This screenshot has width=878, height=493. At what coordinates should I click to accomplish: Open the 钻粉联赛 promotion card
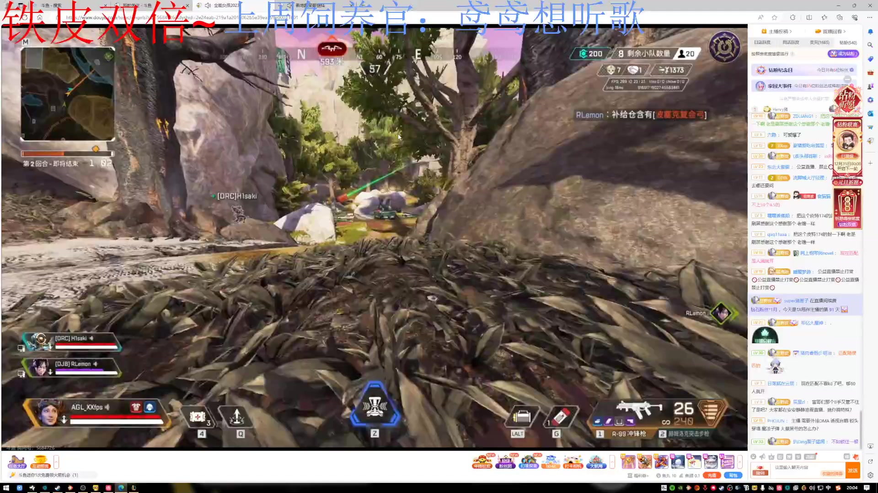click(x=847, y=147)
